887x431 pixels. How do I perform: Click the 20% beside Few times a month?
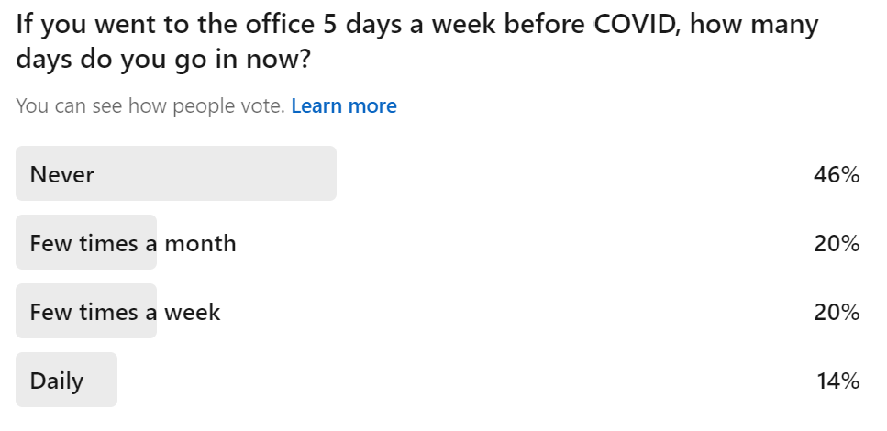836,243
